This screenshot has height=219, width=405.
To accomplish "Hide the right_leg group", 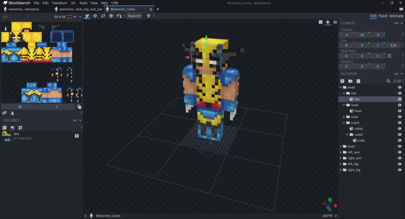I will [x=400, y=170].
